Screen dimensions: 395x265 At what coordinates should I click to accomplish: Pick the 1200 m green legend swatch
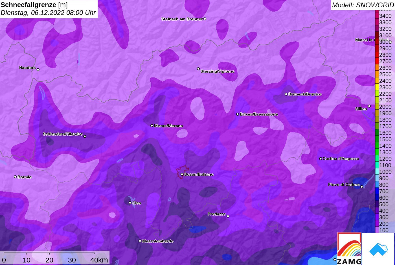pos(377,158)
